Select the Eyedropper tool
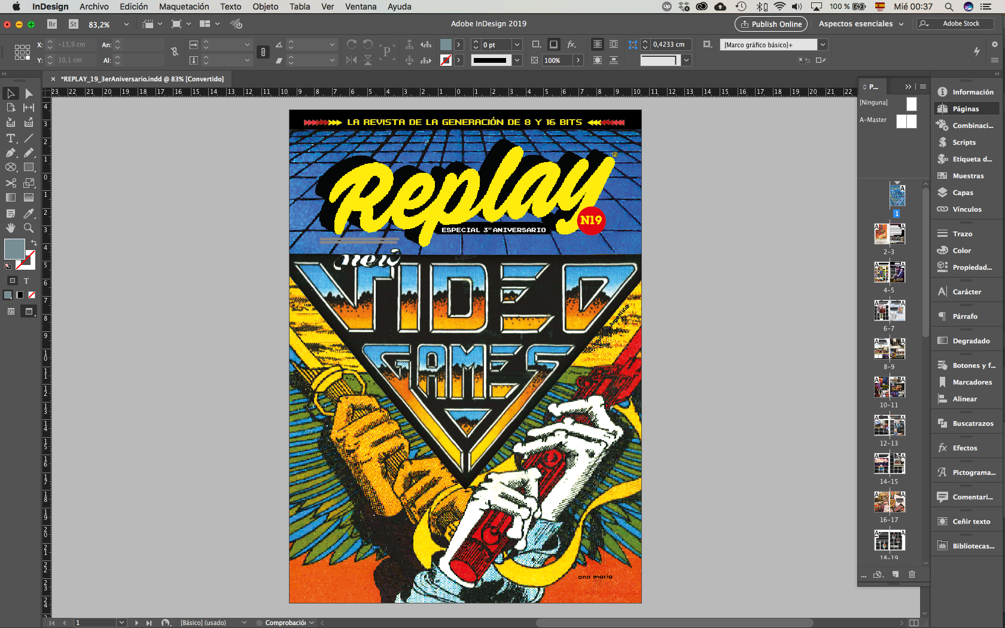This screenshot has width=1005, height=628. coord(28,214)
